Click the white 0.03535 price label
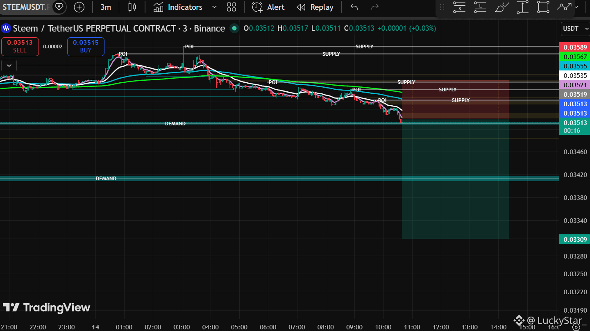 click(x=575, y=75)
